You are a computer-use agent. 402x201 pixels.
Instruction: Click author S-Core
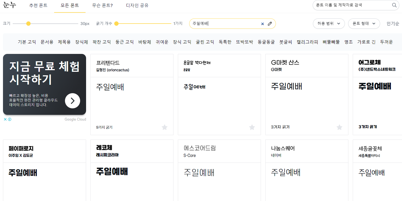(189, 155)
